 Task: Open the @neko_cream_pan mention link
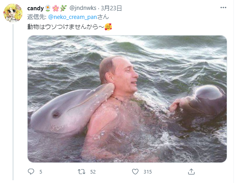(72, 17)
